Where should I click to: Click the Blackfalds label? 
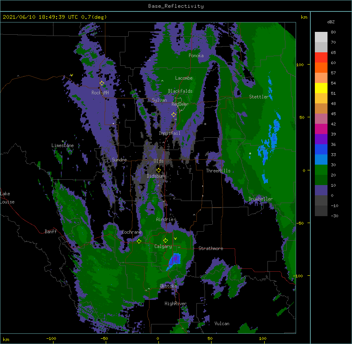coord(180,91)
